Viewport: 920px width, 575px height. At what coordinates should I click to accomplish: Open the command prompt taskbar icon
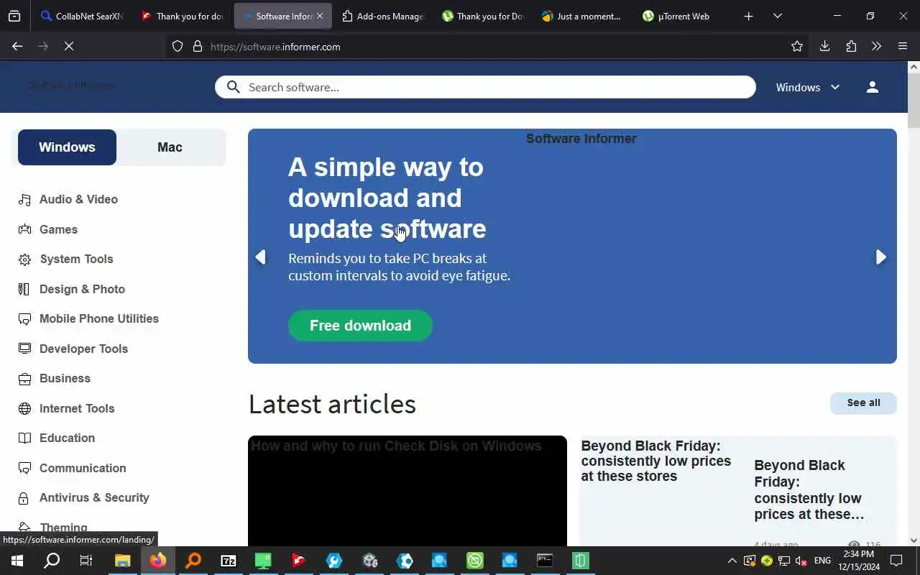coord(545,561)
